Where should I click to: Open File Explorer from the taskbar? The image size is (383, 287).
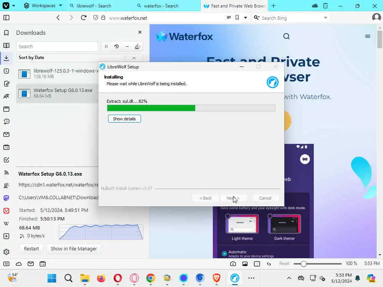(x=85, y=278)
